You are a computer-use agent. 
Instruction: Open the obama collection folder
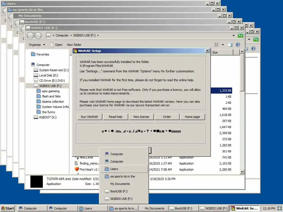50,102
